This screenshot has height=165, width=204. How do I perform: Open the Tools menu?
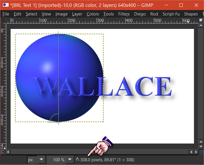[109, 14]
